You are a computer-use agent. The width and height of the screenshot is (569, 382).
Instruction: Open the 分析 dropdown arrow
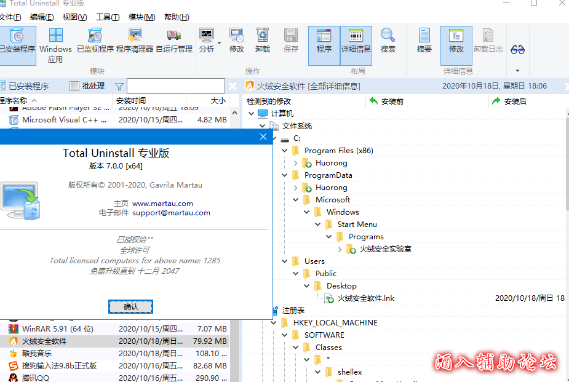[219, 43]
